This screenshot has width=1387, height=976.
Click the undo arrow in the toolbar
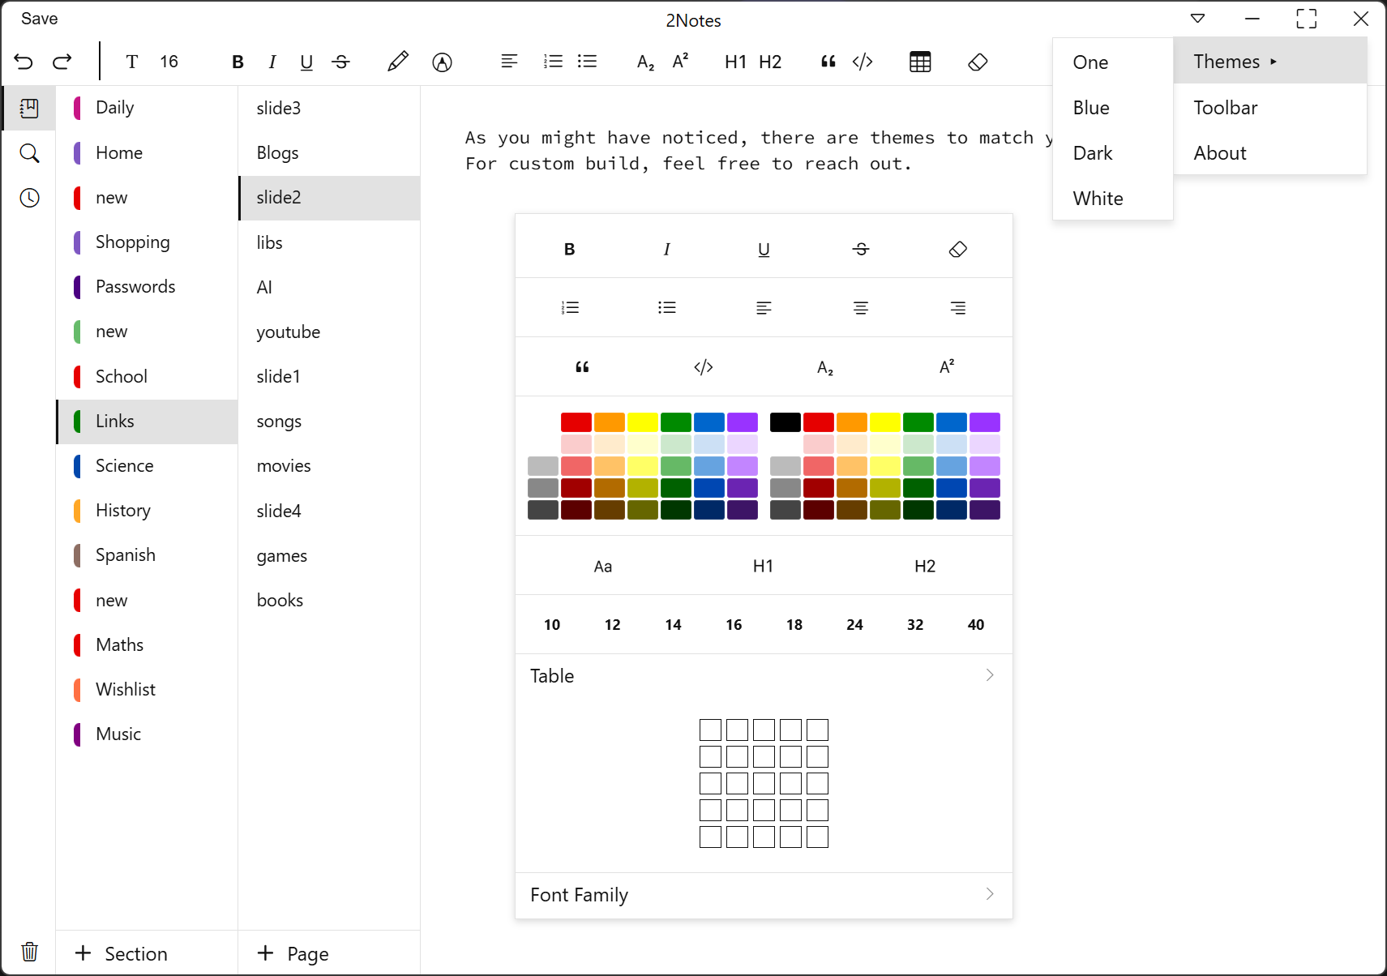click(24, 62)
